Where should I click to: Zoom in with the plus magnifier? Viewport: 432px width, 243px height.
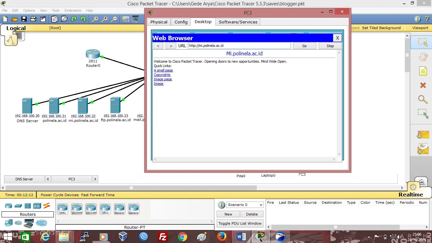[95, 19]
